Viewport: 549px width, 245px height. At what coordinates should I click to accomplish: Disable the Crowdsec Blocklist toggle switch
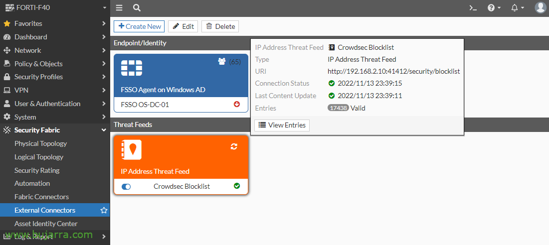coord(126,187)
